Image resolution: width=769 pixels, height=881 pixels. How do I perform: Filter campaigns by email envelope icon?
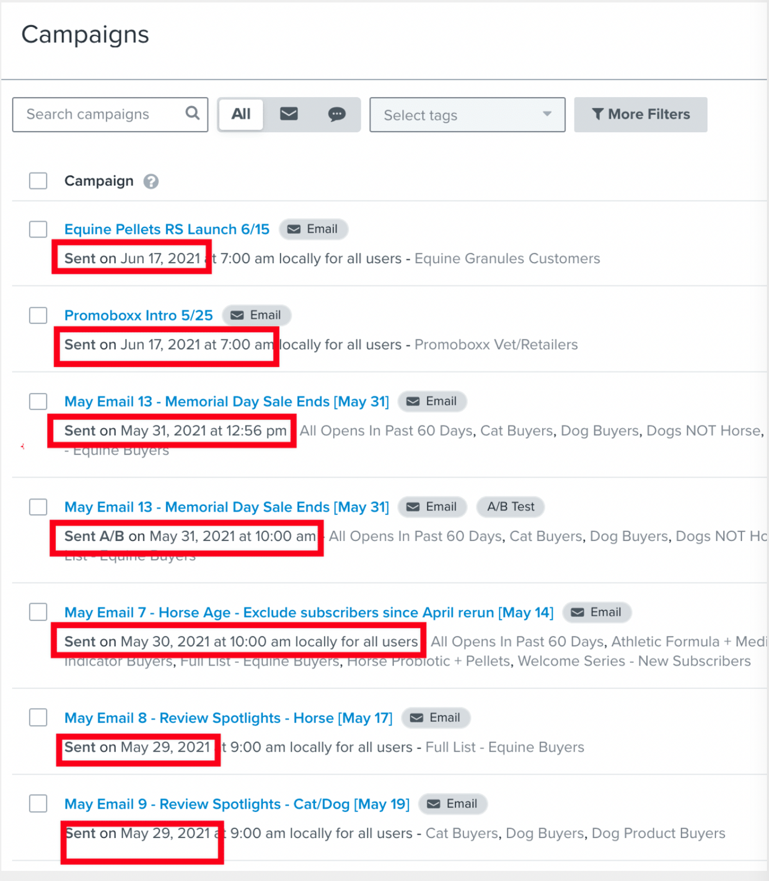point(289,114)
